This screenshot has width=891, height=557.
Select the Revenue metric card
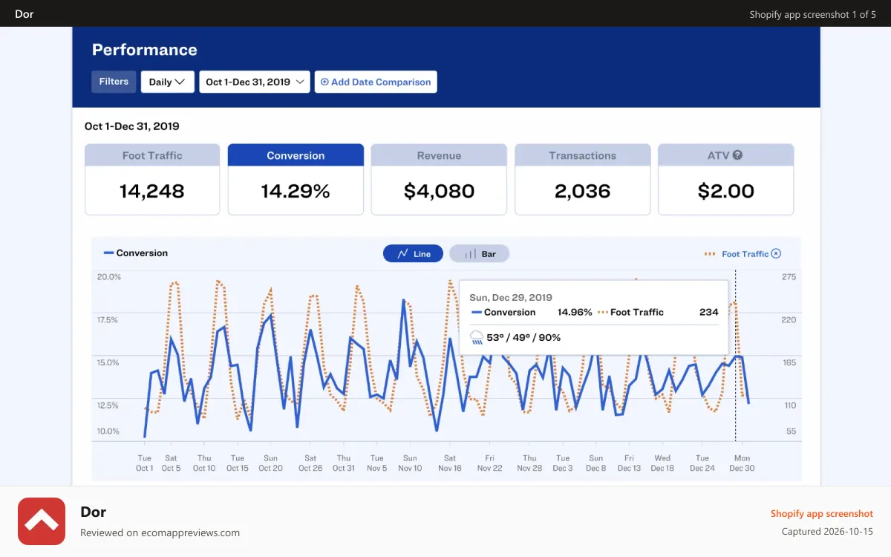point(439,180)
